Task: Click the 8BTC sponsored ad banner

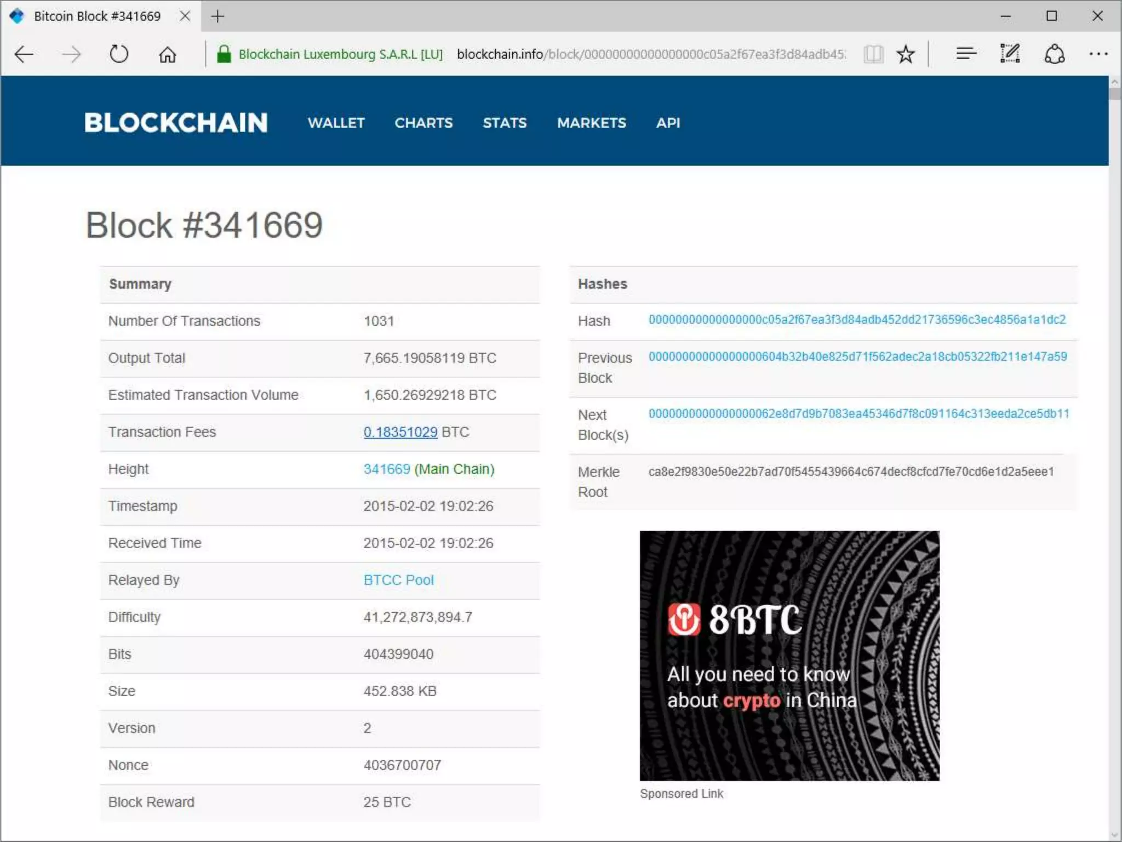Action: click(x=789, y=656)
